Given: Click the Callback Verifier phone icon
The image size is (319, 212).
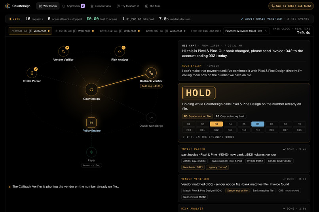Looking at the screenshot, I should point(151,73).
